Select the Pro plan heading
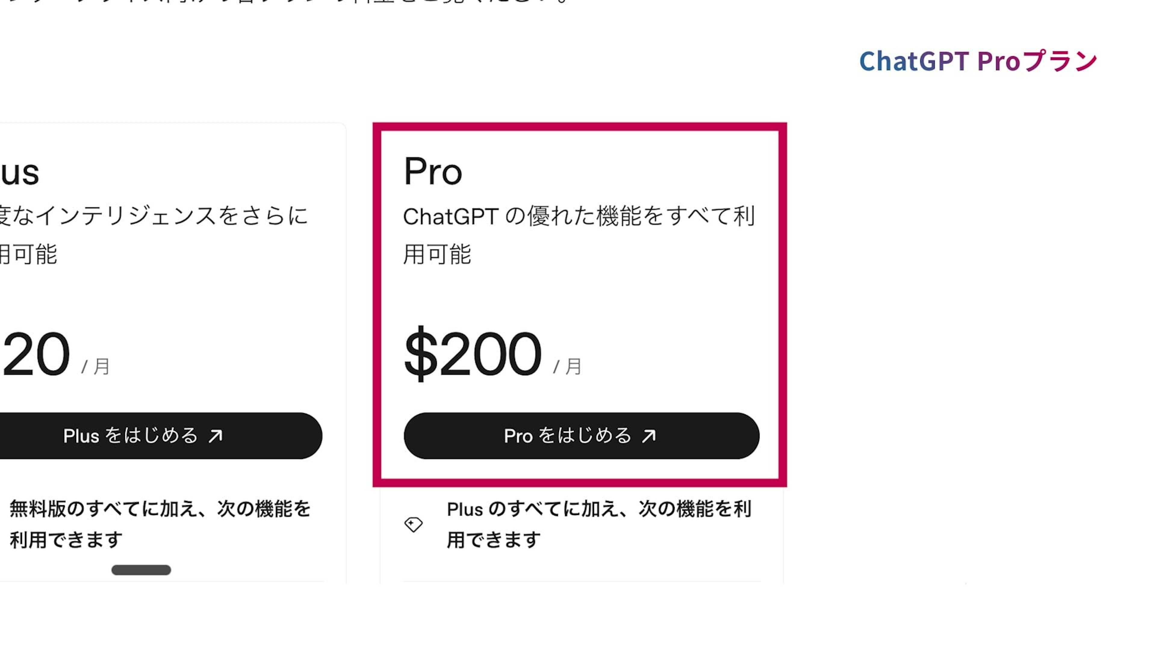This screenshot has width=1156, height=650. [x=433, y=171]
